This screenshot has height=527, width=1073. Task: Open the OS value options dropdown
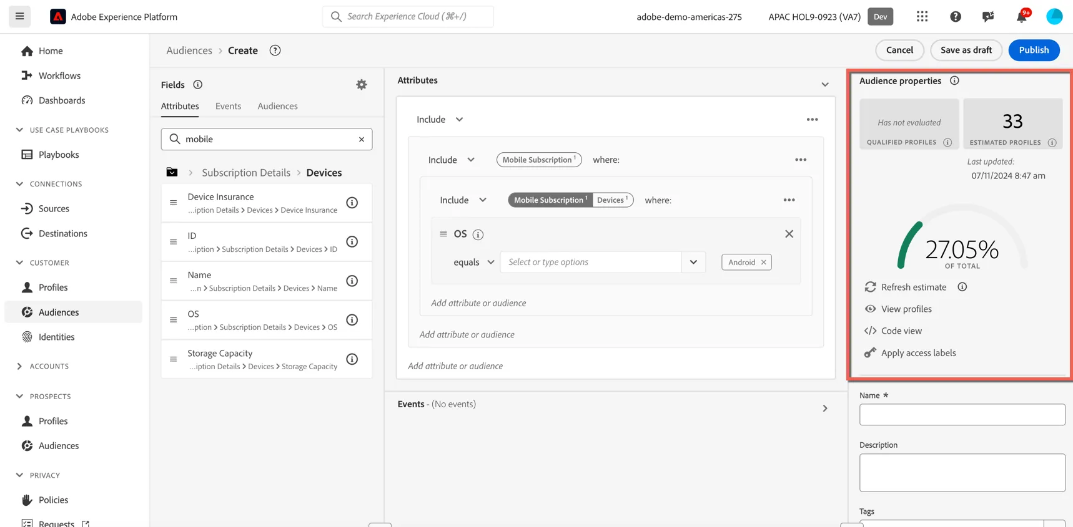693,263
